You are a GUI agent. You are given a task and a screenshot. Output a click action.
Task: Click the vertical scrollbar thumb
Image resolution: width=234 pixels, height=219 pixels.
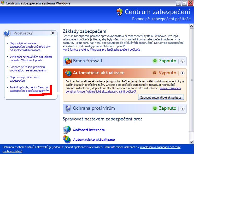click(191, 80)
